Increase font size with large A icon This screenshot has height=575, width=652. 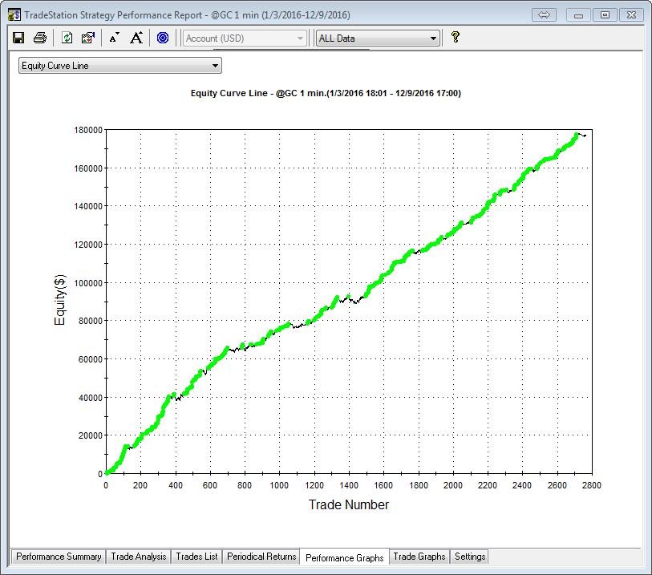136,38
